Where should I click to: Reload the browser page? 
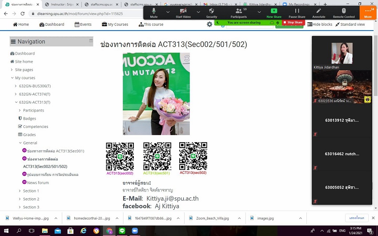point(22,14)
